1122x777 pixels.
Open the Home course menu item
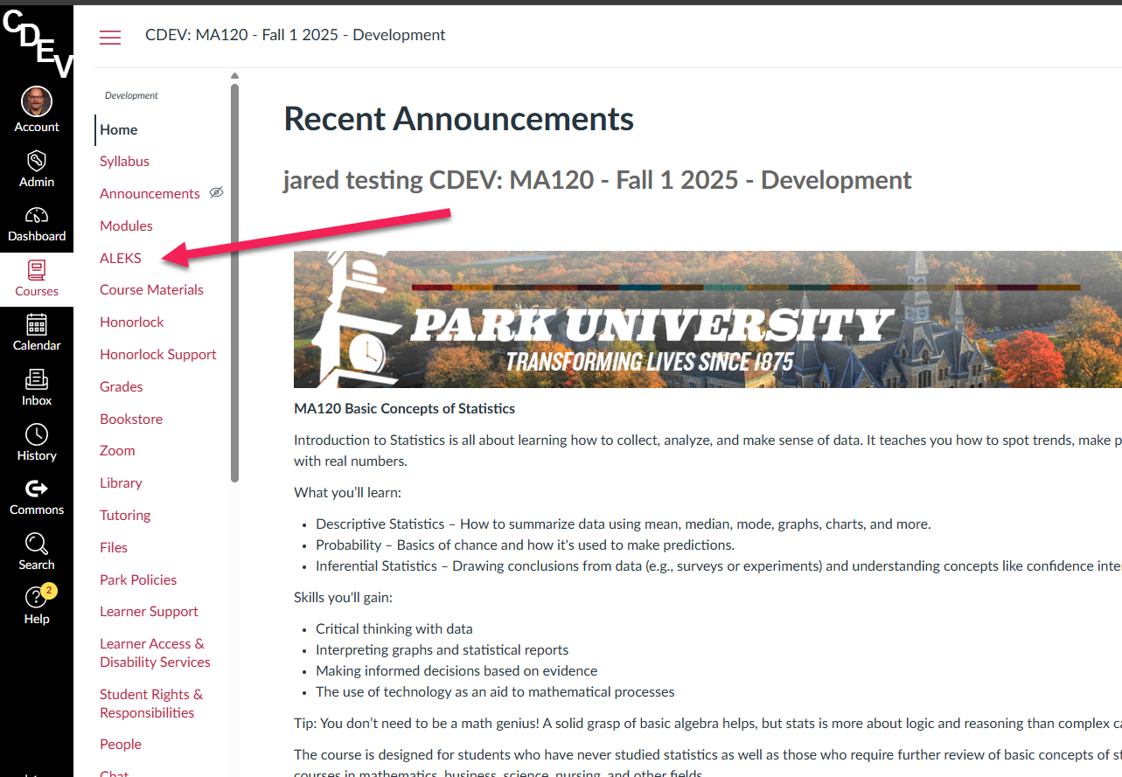pyautogui.click(x=119, y=129)
